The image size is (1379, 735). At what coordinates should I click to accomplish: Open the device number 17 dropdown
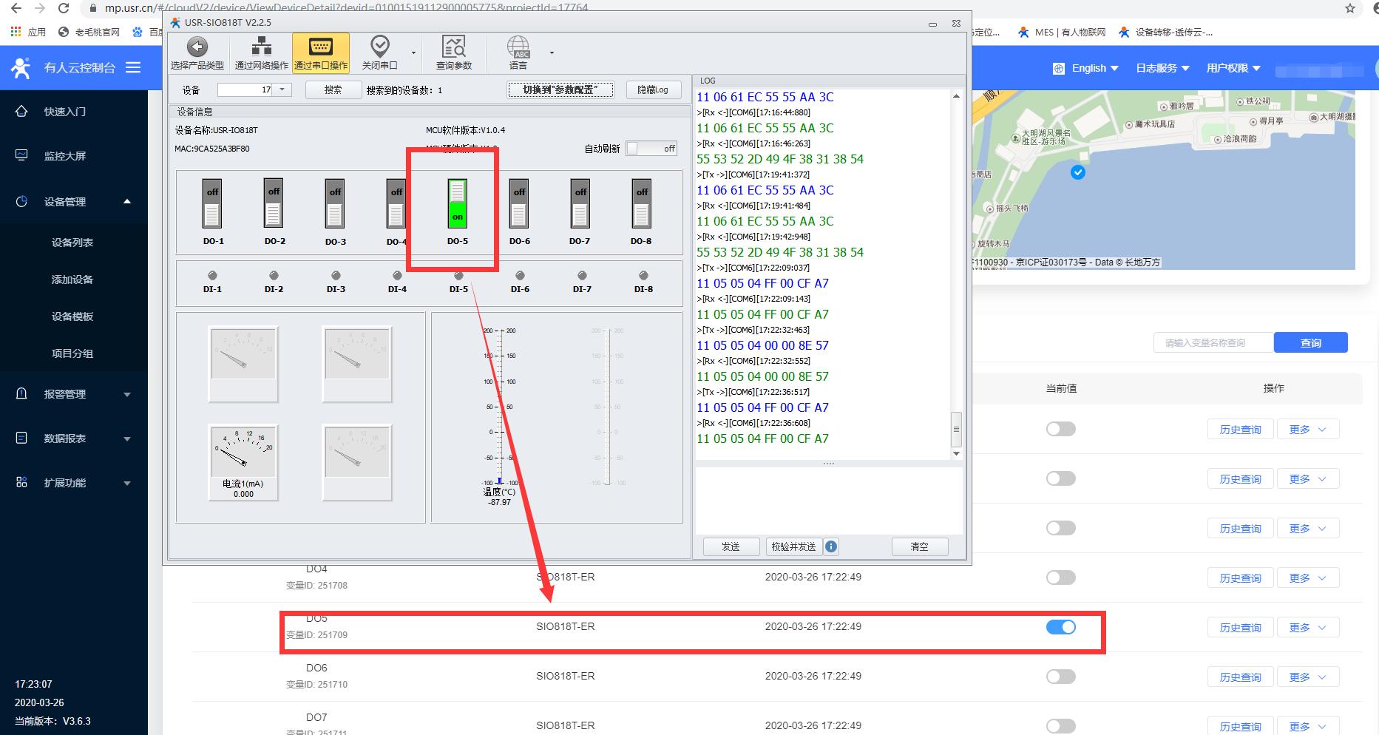pos(282,89)
